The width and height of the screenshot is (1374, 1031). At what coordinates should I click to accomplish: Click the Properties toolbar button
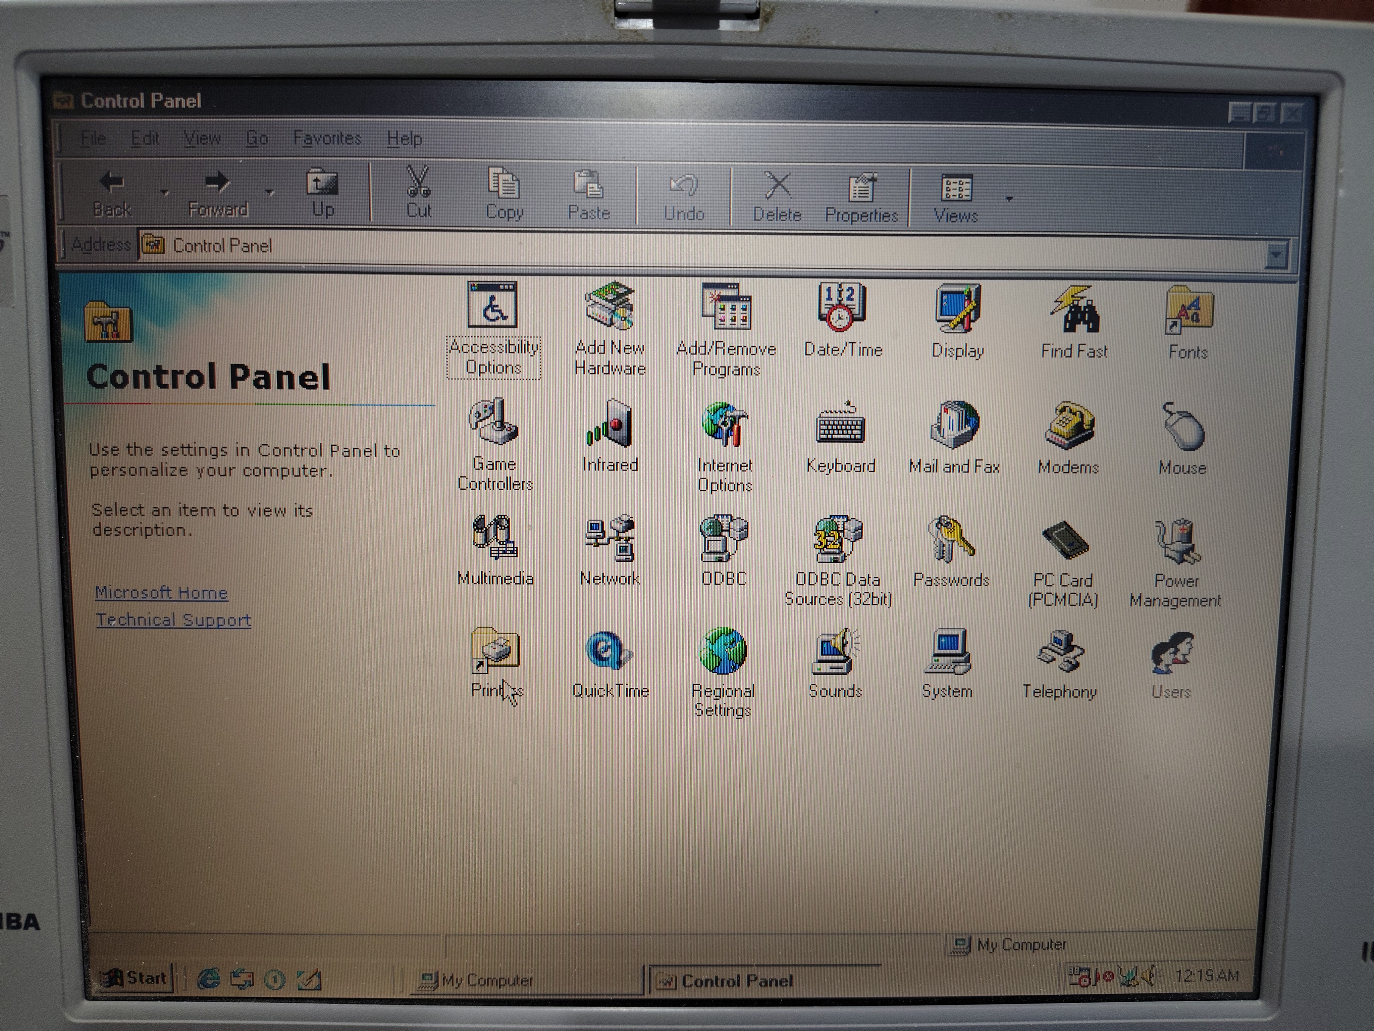point(861,197)
